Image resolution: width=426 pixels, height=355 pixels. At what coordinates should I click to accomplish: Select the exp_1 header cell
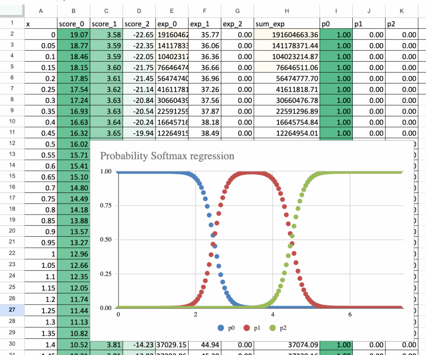point(204,24)
